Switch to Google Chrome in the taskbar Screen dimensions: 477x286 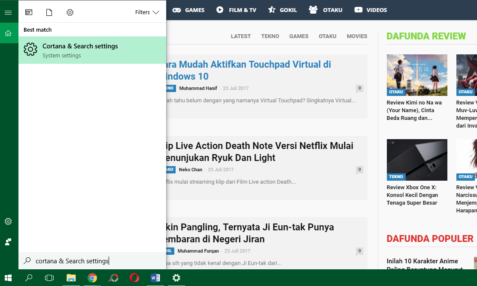[92, 278]
